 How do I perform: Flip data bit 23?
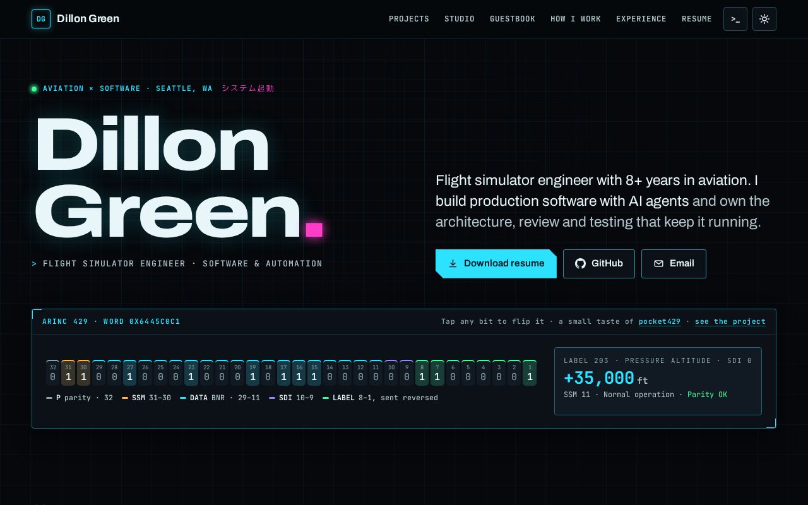pyautogui.click(x=191, y=373)
